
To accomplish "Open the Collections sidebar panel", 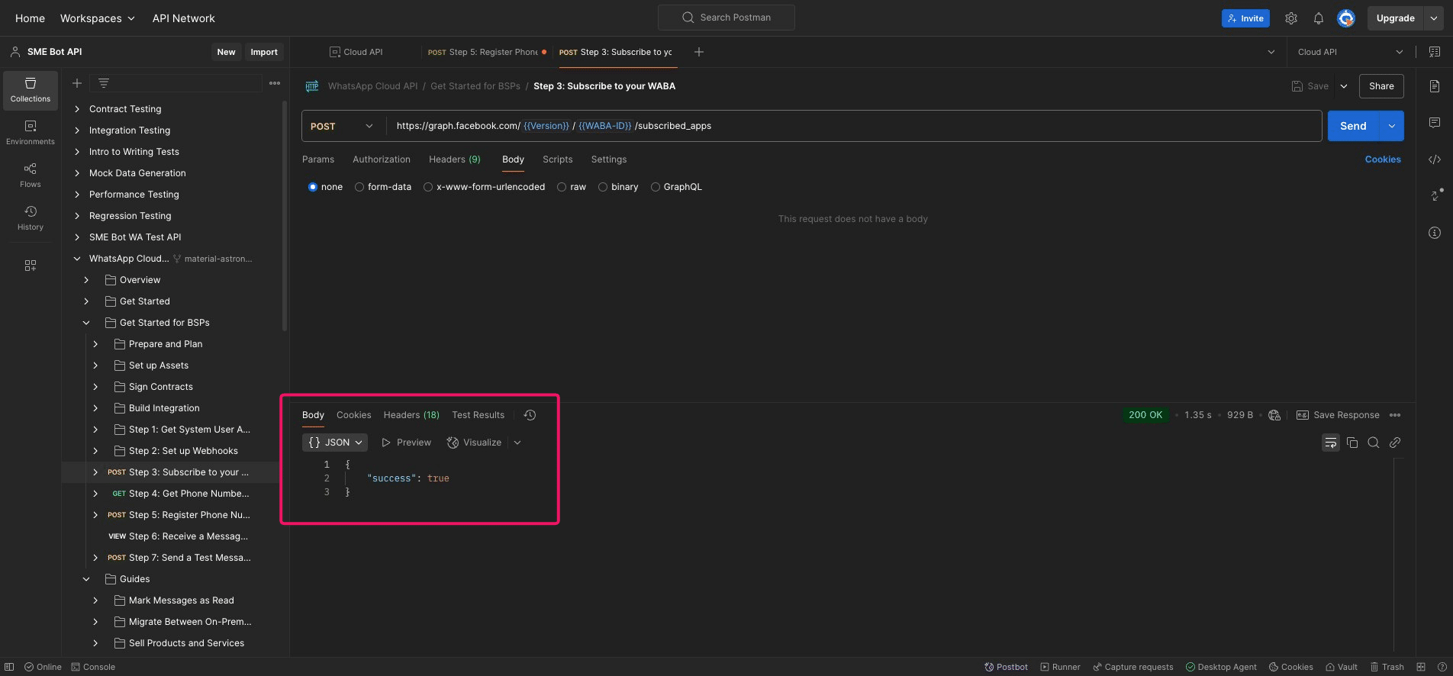I will click(31, 90).
